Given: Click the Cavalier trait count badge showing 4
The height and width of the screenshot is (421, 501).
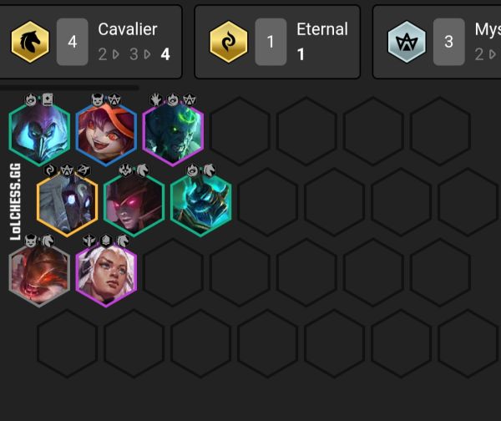Looking at the screenshot, I should pyautogui.click(x=73, y=42).
